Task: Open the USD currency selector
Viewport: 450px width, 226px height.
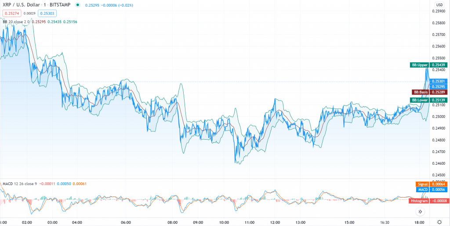Action: tap(439, 5)
